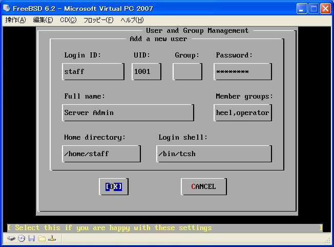Select the CANCEL button
This screenshot has width=334, height=247.
coord(204,186)
